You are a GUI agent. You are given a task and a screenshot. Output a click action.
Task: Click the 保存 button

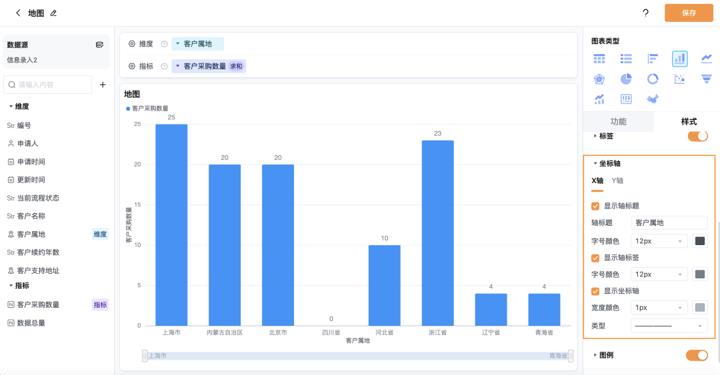pos(689,13)
